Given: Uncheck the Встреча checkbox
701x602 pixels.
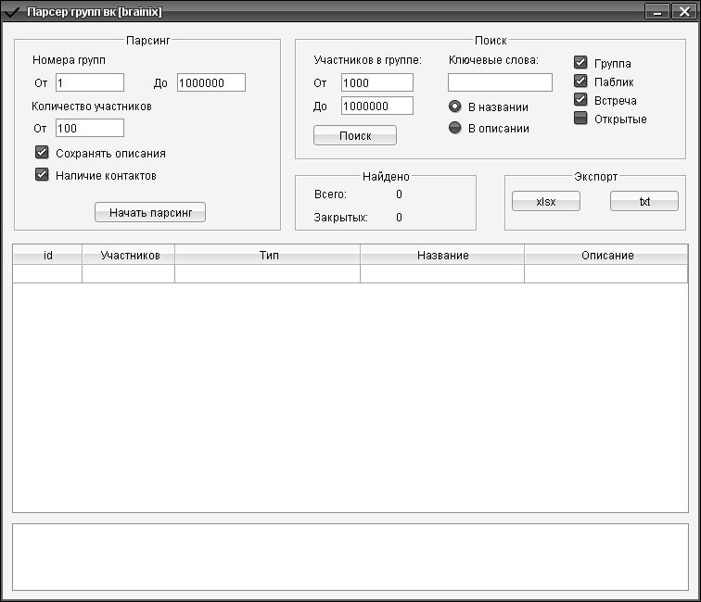Looking at the screenshot, I should click(x=581, y=100).
